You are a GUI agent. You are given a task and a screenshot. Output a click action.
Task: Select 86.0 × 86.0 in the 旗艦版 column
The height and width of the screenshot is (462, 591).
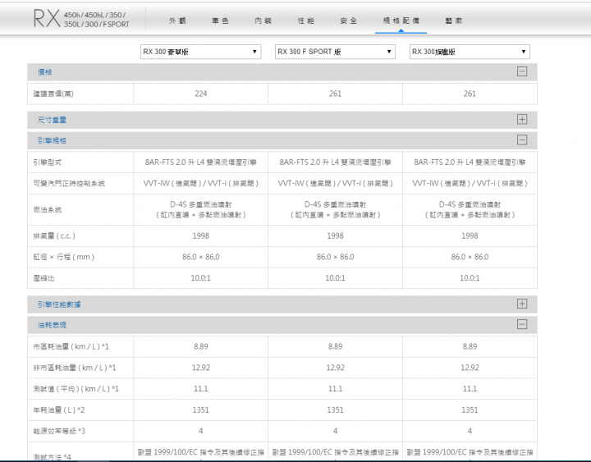pyautogui.click(x=470, y=257)
